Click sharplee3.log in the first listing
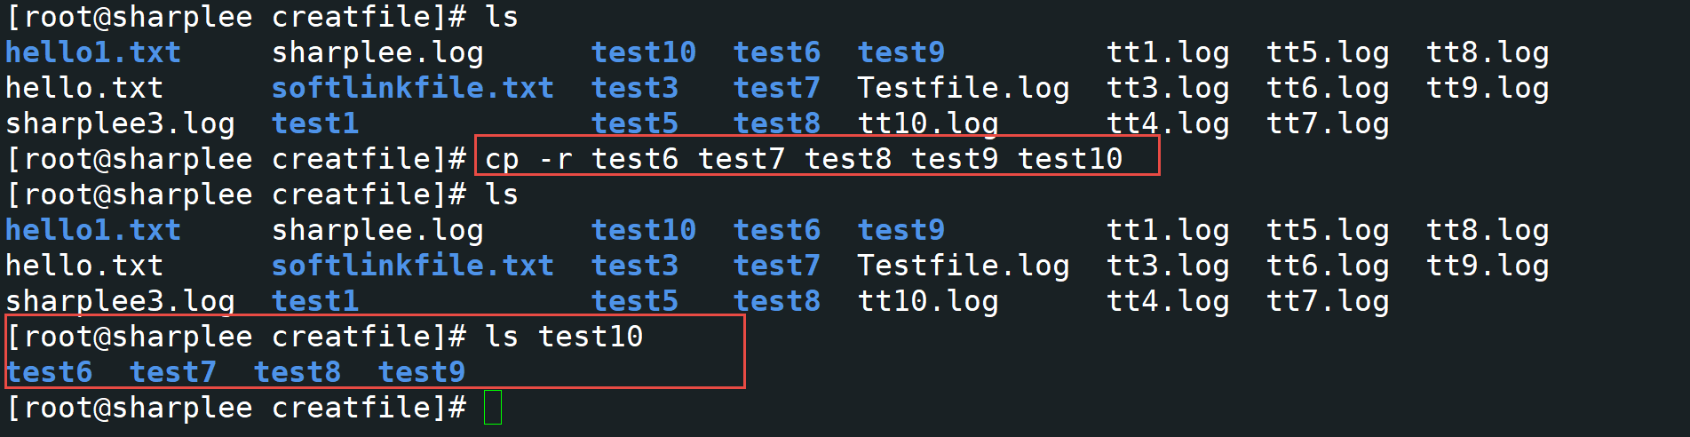The height and width of the screenshot is (437, 1690). (x=120, y=123)
